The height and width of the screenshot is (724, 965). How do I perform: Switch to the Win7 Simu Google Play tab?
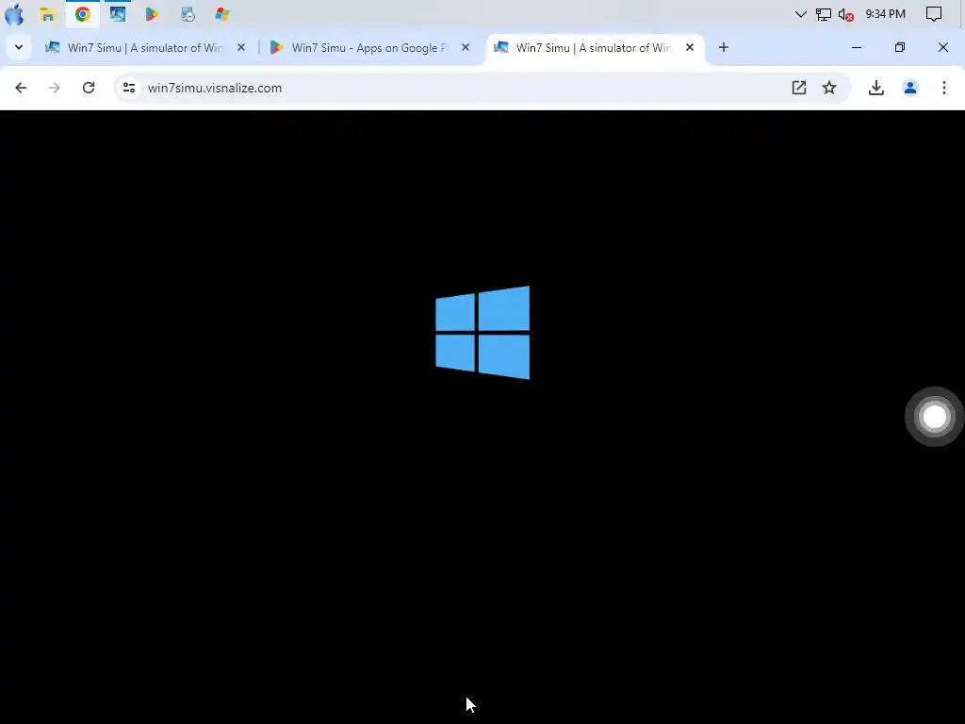[369, 47]
